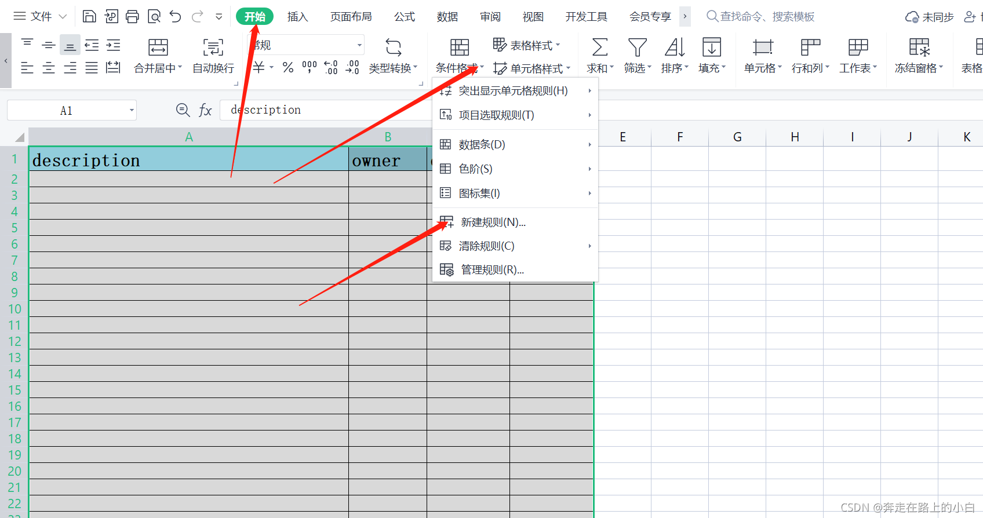This screenshot has width=983, height=518.
Task: Select row 10 header
Action: [x=14, y=309]
